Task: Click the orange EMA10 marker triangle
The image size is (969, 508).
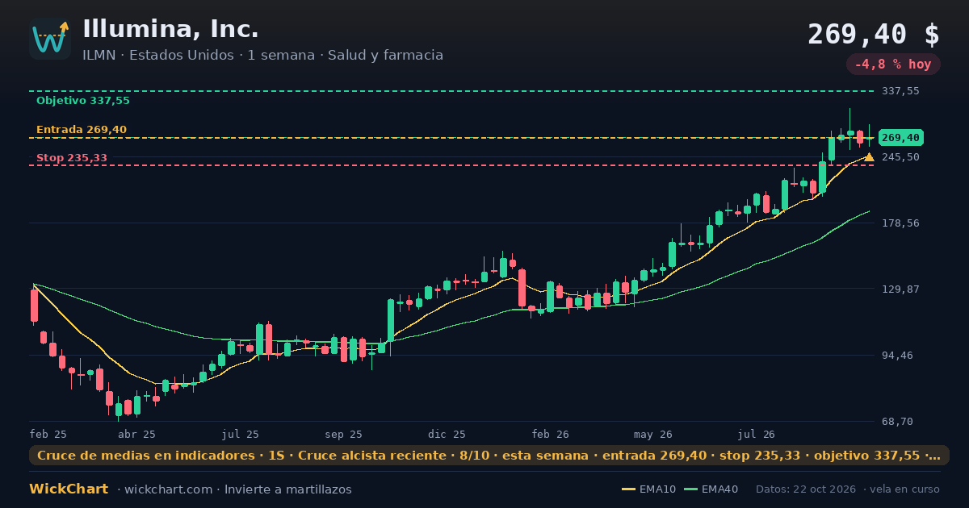Action: click(869, 157)
